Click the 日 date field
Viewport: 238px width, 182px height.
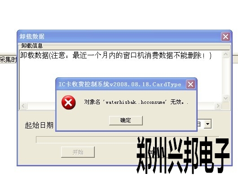[200, 124]
